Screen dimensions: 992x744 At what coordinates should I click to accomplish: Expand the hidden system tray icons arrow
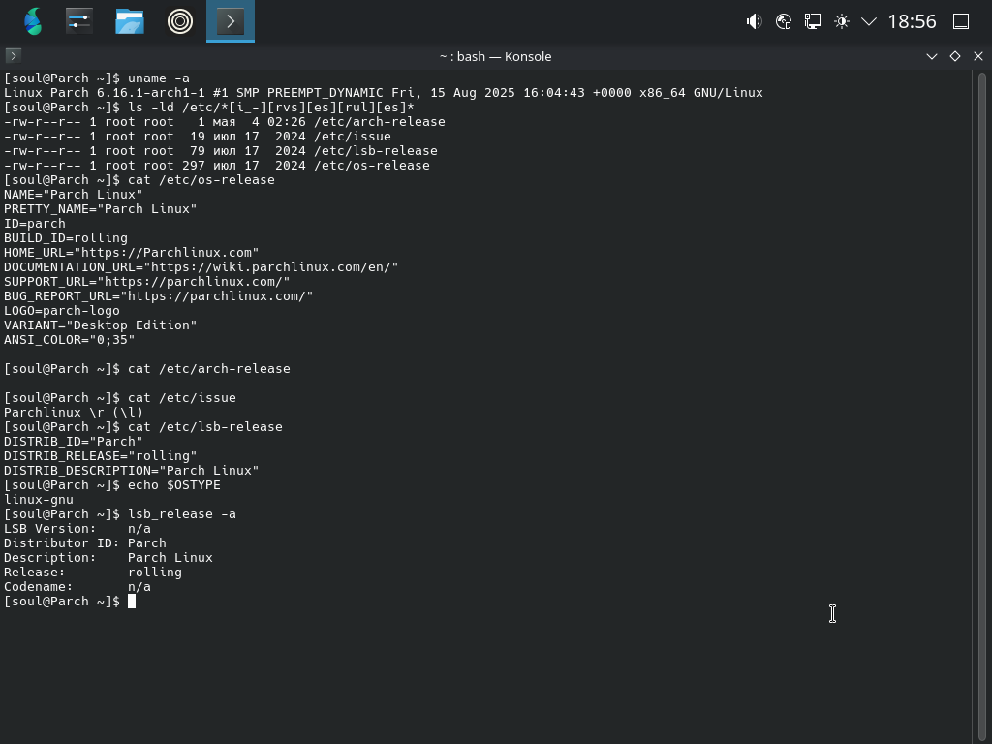(869, 21)
